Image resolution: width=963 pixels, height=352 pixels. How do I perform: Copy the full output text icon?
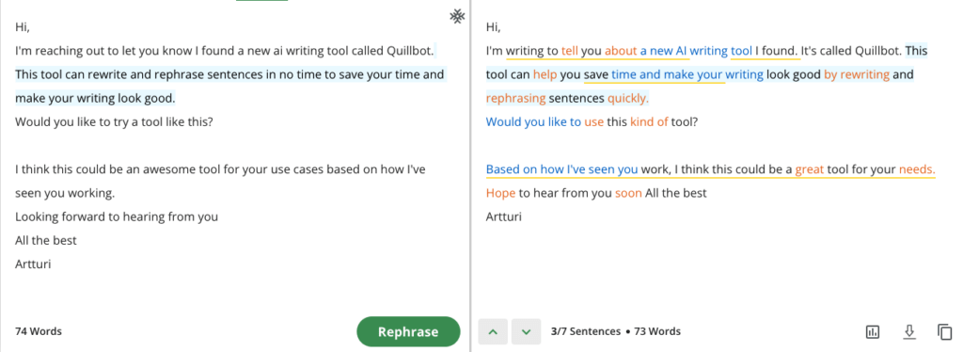(x=944, y=331)
